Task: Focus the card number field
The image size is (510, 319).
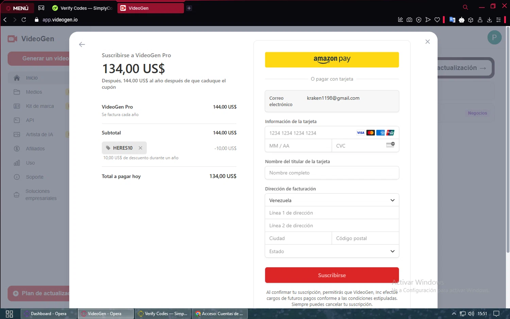Action: pyautogui.click(x=332, y=133)
